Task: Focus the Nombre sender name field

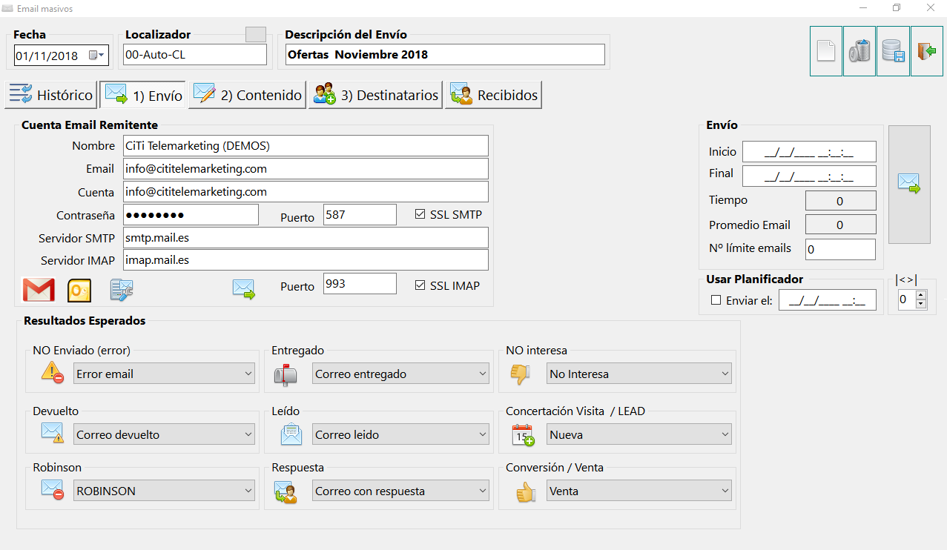Action: (306, 145)
